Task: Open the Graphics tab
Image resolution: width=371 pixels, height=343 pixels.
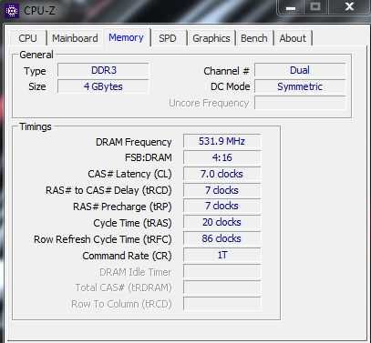Action: coord(211,38)
